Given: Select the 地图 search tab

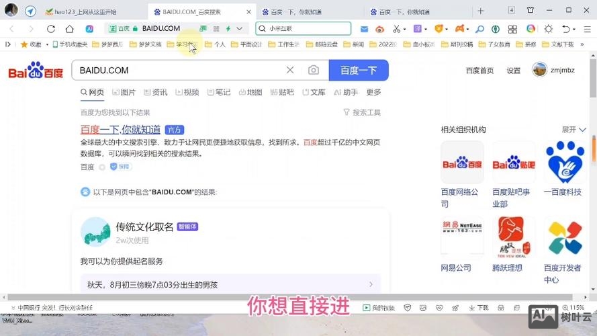Looking at the screenshot, I should (250, 92).
